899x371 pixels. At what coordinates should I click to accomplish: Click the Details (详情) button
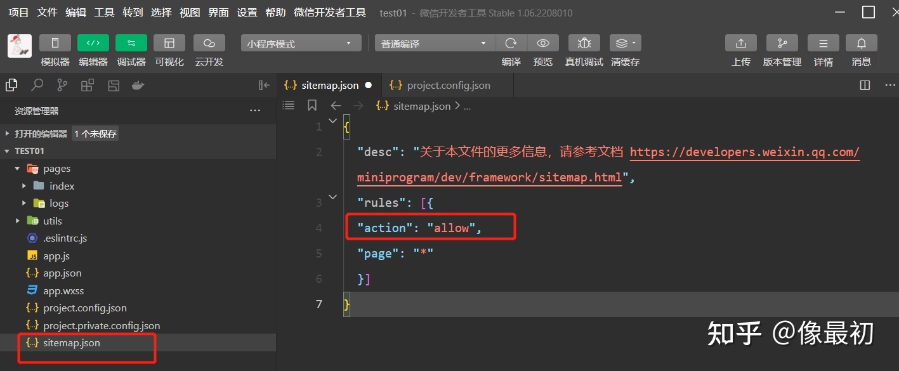coord(823,43)
